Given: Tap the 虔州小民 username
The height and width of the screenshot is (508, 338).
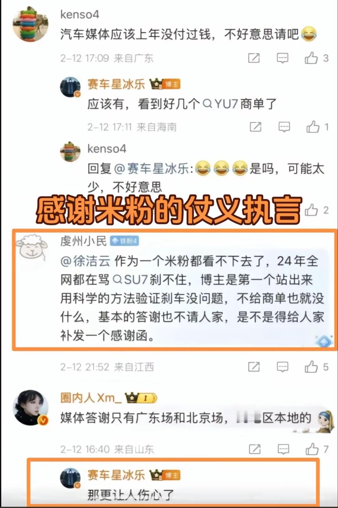Looking at the screenshot, I should click(84, 241).
